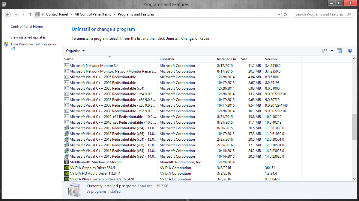This screenshot has height=201, width=359.
Task: Click the window system menu icon
Action: click(x=4, y=4)
